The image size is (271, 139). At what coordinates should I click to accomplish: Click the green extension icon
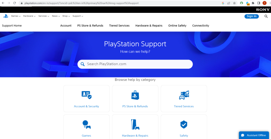pyautogui.click(x=242, y=3)
